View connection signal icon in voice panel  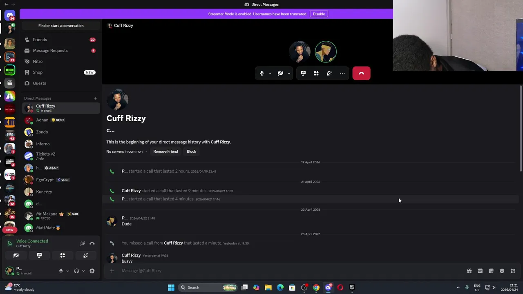click(10, 244)
